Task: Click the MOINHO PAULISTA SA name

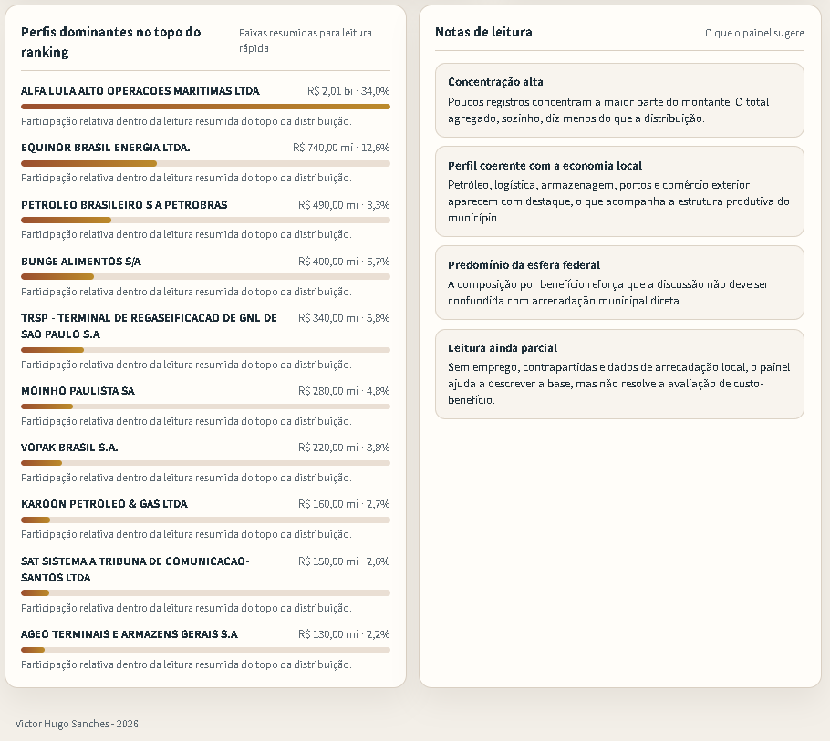Action: [x=78, y=391]
